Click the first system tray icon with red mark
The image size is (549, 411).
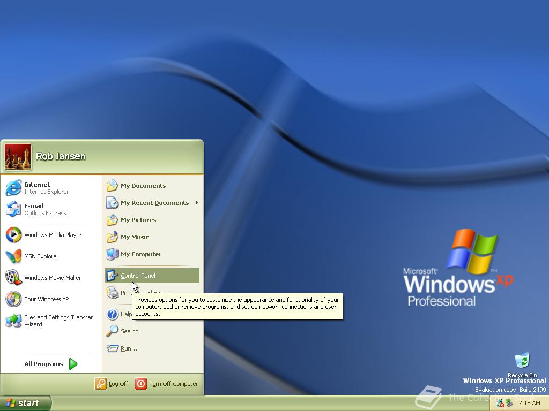500,404
